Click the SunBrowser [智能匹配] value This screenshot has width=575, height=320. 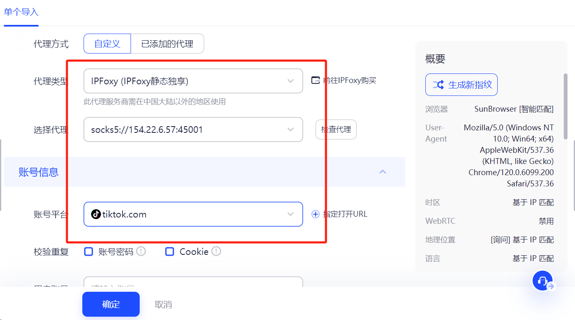coord(514,109)
